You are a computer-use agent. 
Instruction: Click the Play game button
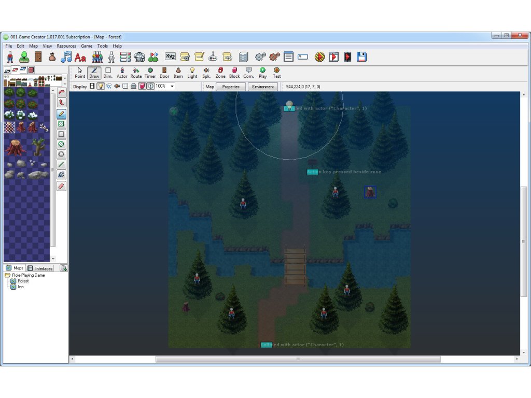tap(263, 73)
